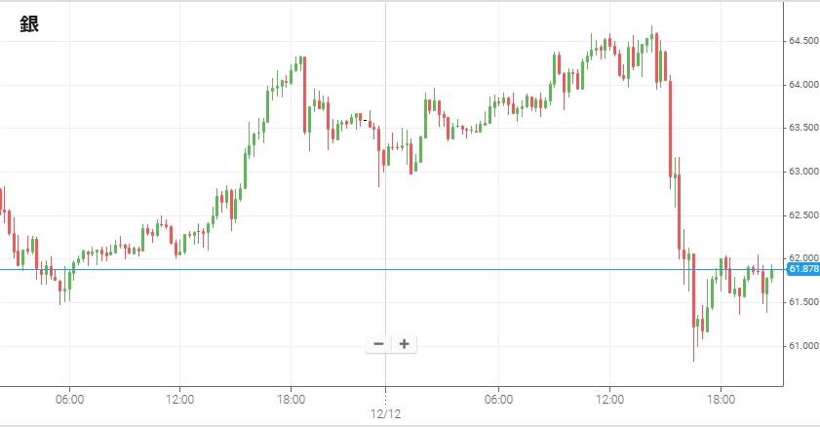Click the 12:00 time label before 12/12

click(180, 400)
